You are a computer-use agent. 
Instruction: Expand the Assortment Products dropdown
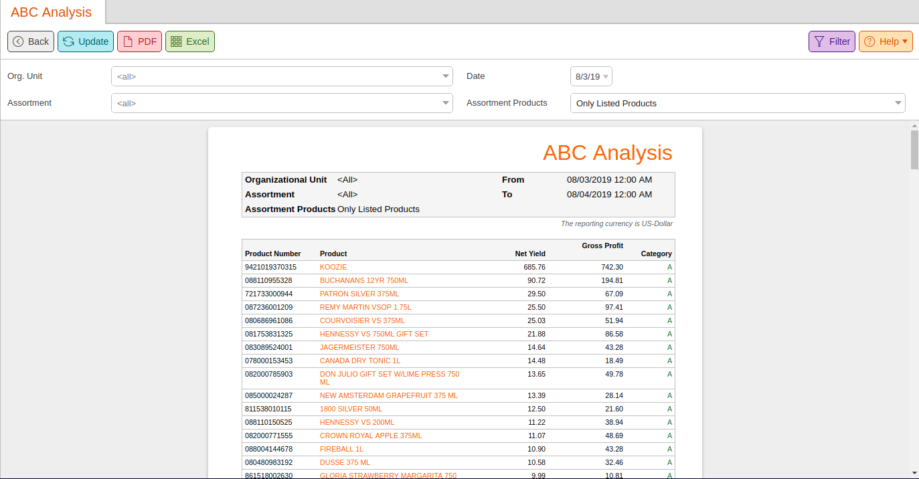898,103
